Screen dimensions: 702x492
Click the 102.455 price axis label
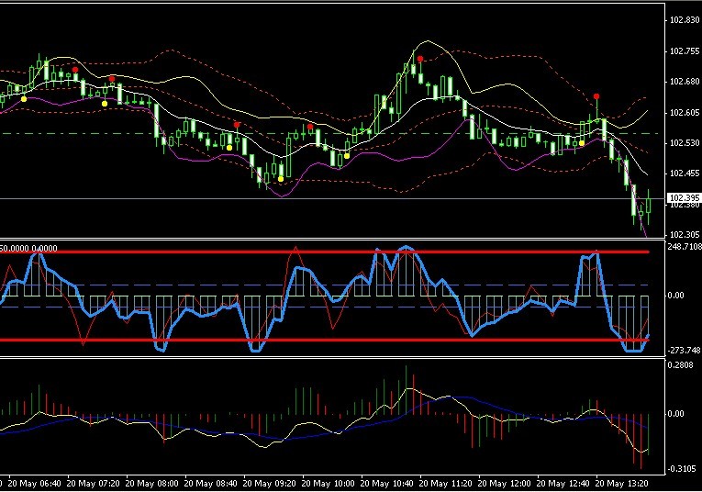pos(685,173)
